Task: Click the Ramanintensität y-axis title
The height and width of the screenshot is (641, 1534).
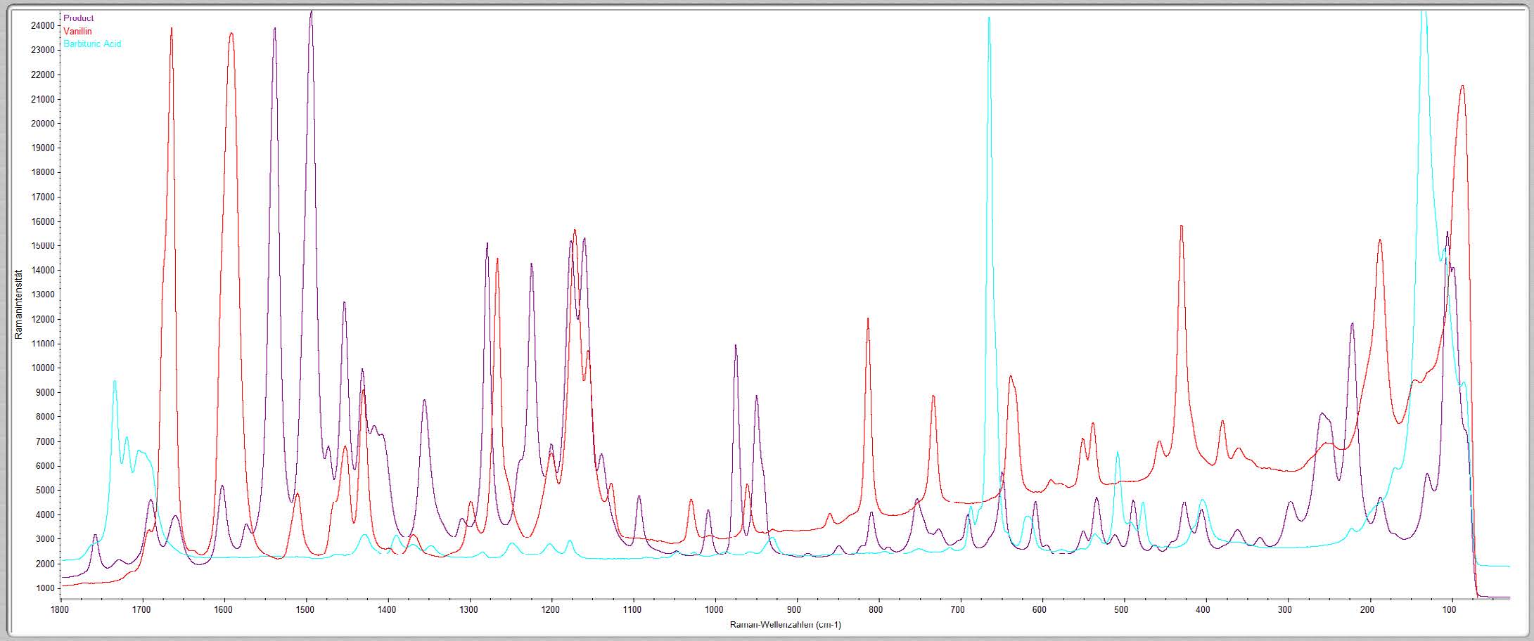Action: (x=19, y=304)
